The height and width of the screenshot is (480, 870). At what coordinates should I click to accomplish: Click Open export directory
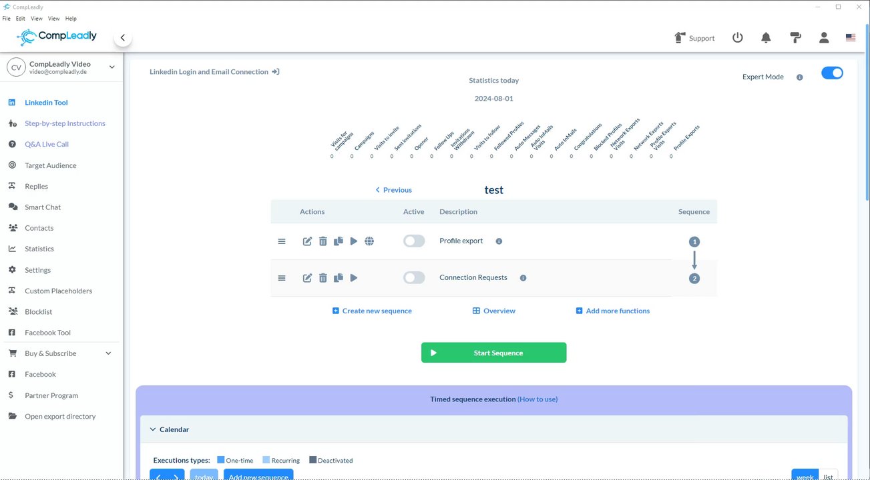[60, 416]
